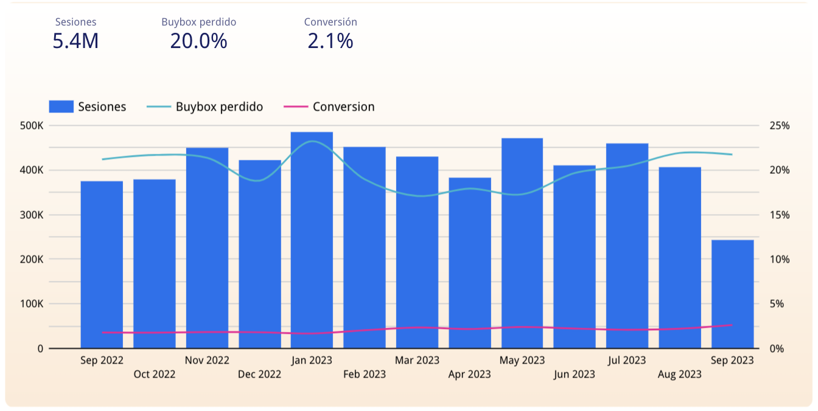Click the Aug 2023 axis label

click(x=680, y=374)
